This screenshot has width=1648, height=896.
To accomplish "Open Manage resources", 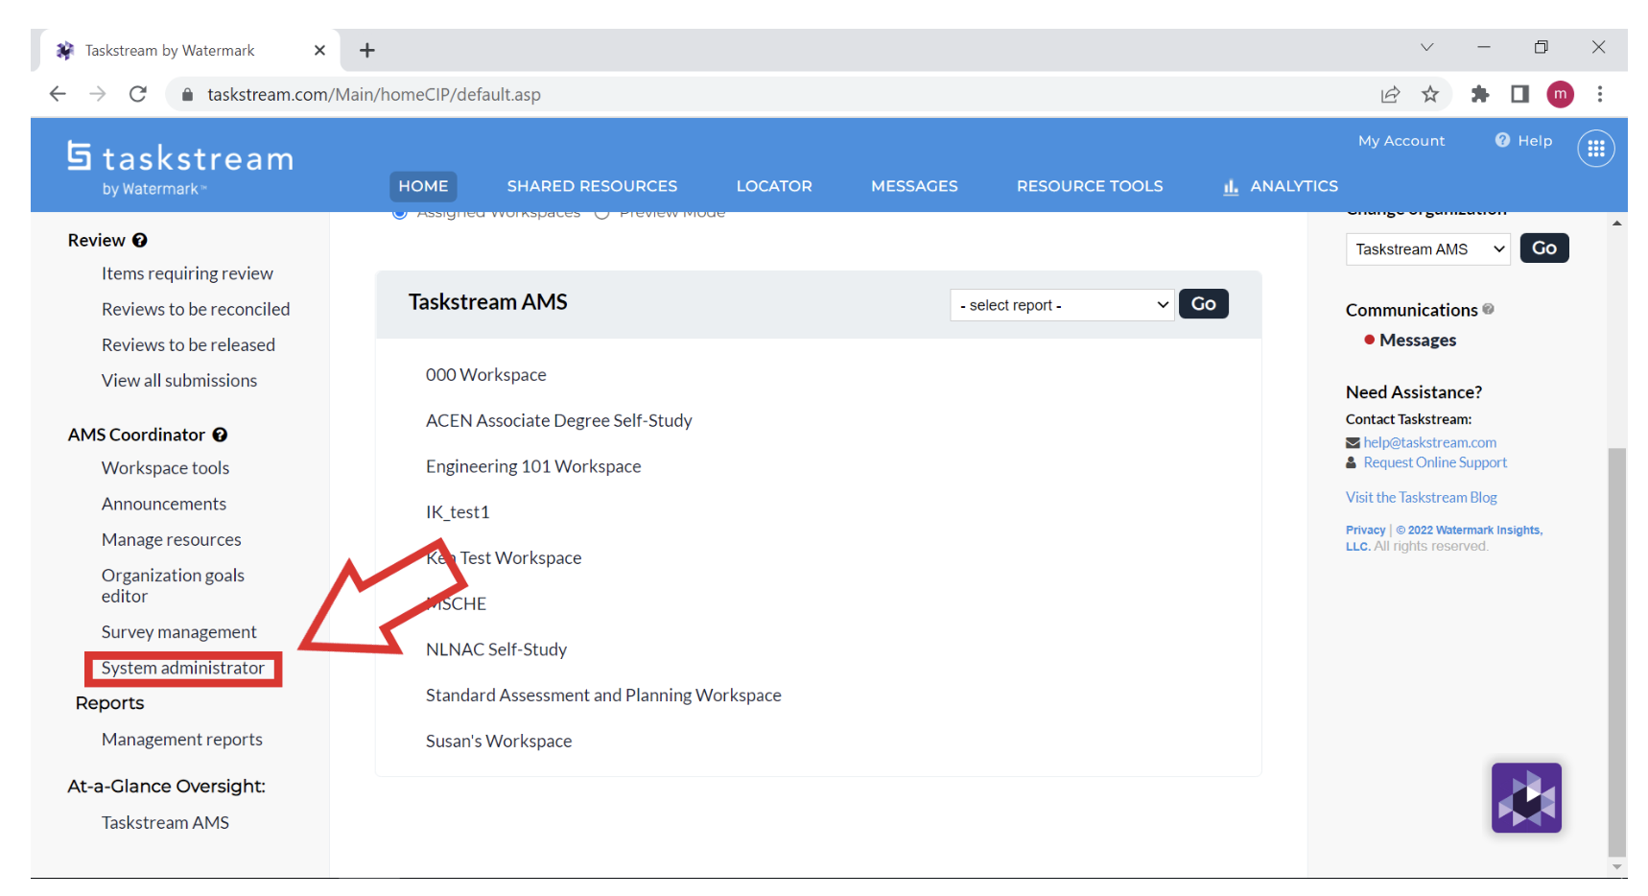I will click(x=172, y=539).
